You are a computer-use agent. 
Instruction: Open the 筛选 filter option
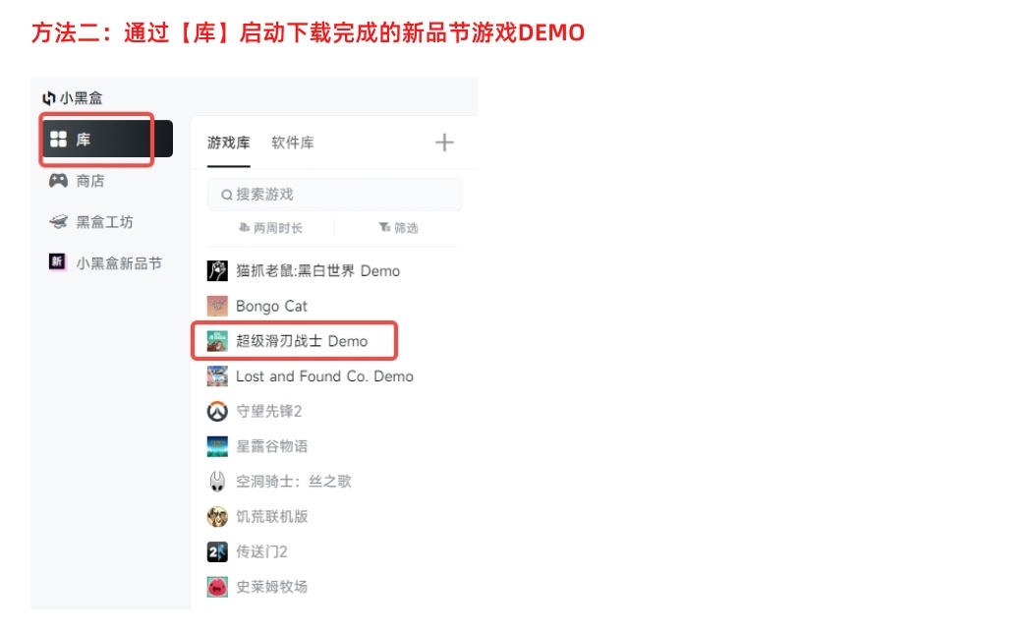(x=399, y=227)
